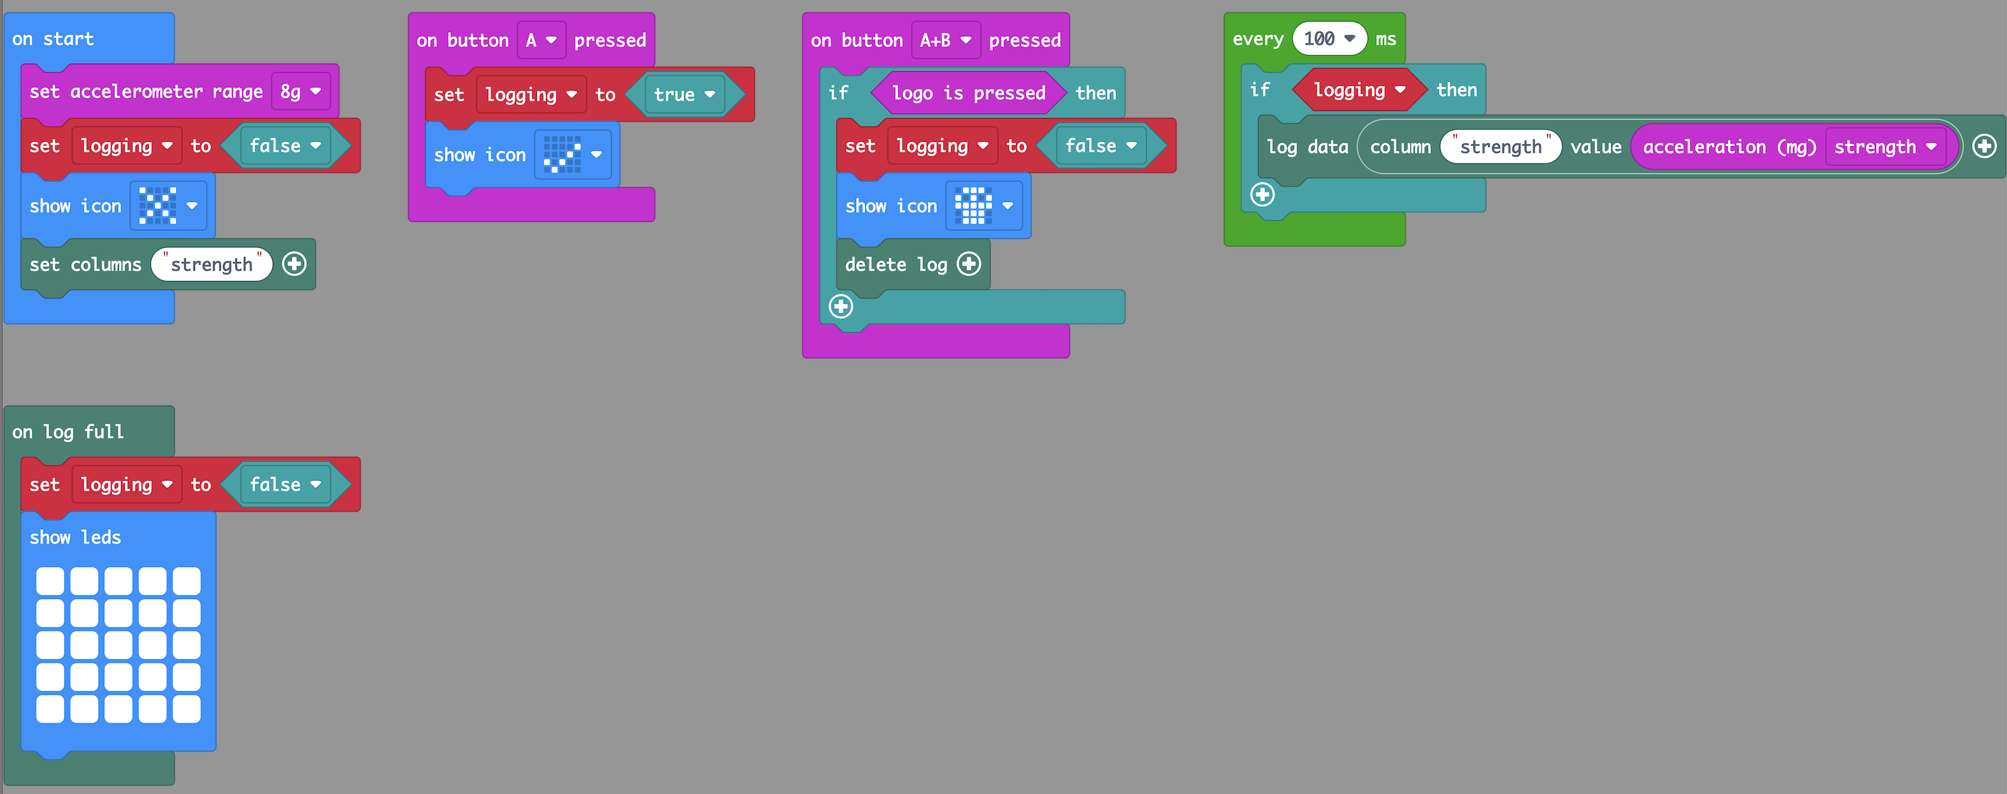Open every 100 ms interval dropdown
This screenshot has height=794, width=2007.
pyautogui.click(x=1329, y=38)
